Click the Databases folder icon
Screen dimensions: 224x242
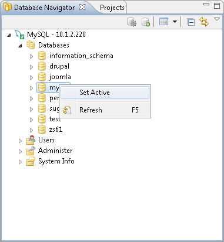point(31,45)
